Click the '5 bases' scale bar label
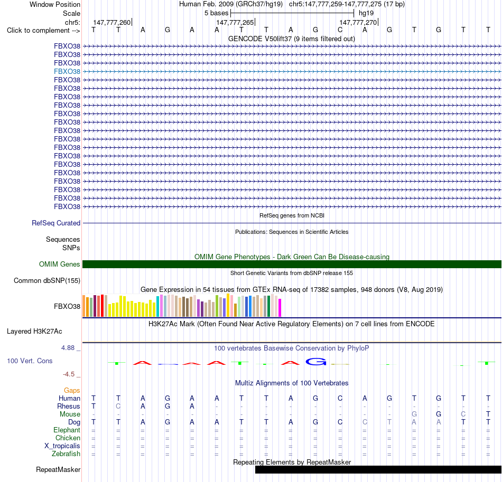The height and width of the screenshot is (482, 502). coord(217,13)
